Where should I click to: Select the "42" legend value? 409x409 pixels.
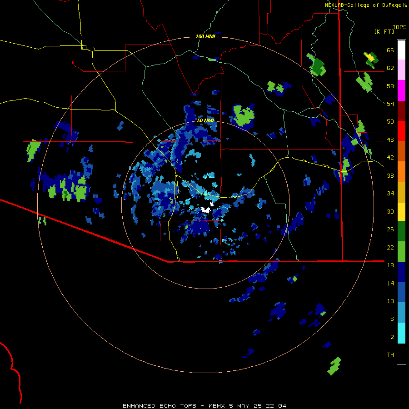(390, 158)
